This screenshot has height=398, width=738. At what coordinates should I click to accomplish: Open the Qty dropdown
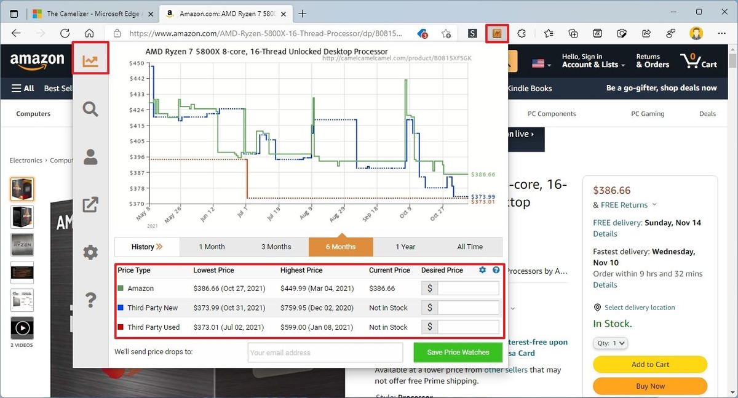click(x=609, y=343)
